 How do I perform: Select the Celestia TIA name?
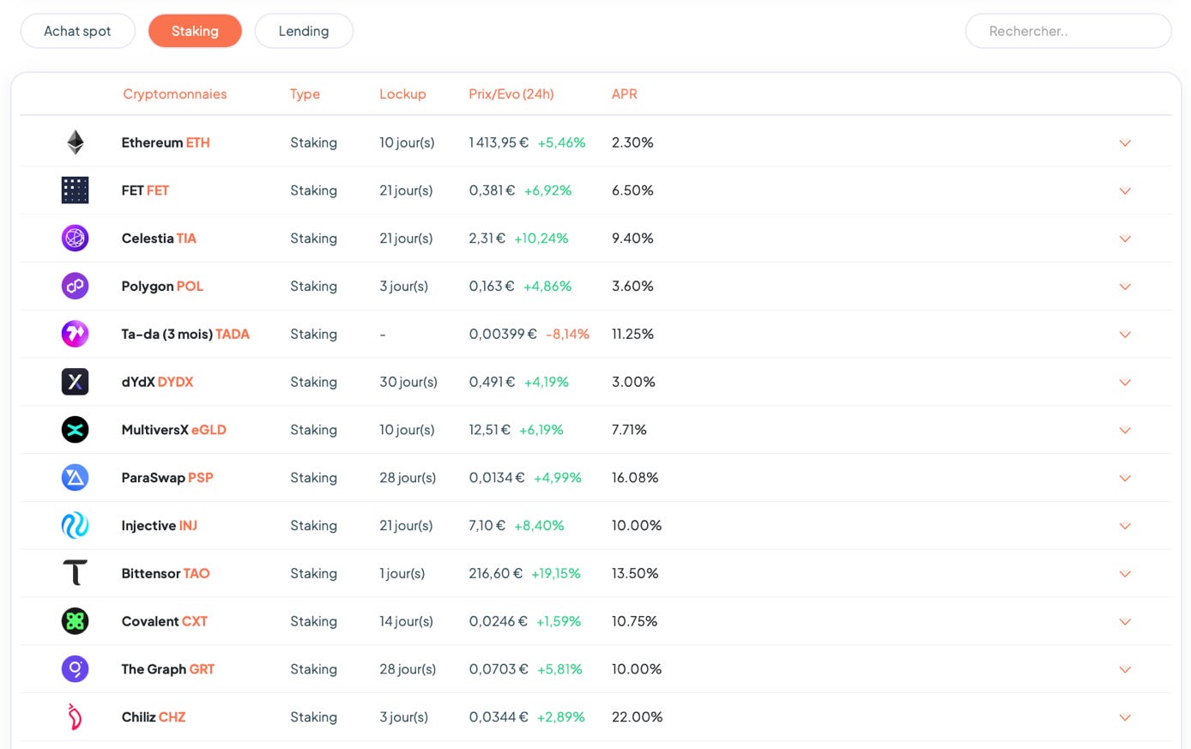point(159,238)
